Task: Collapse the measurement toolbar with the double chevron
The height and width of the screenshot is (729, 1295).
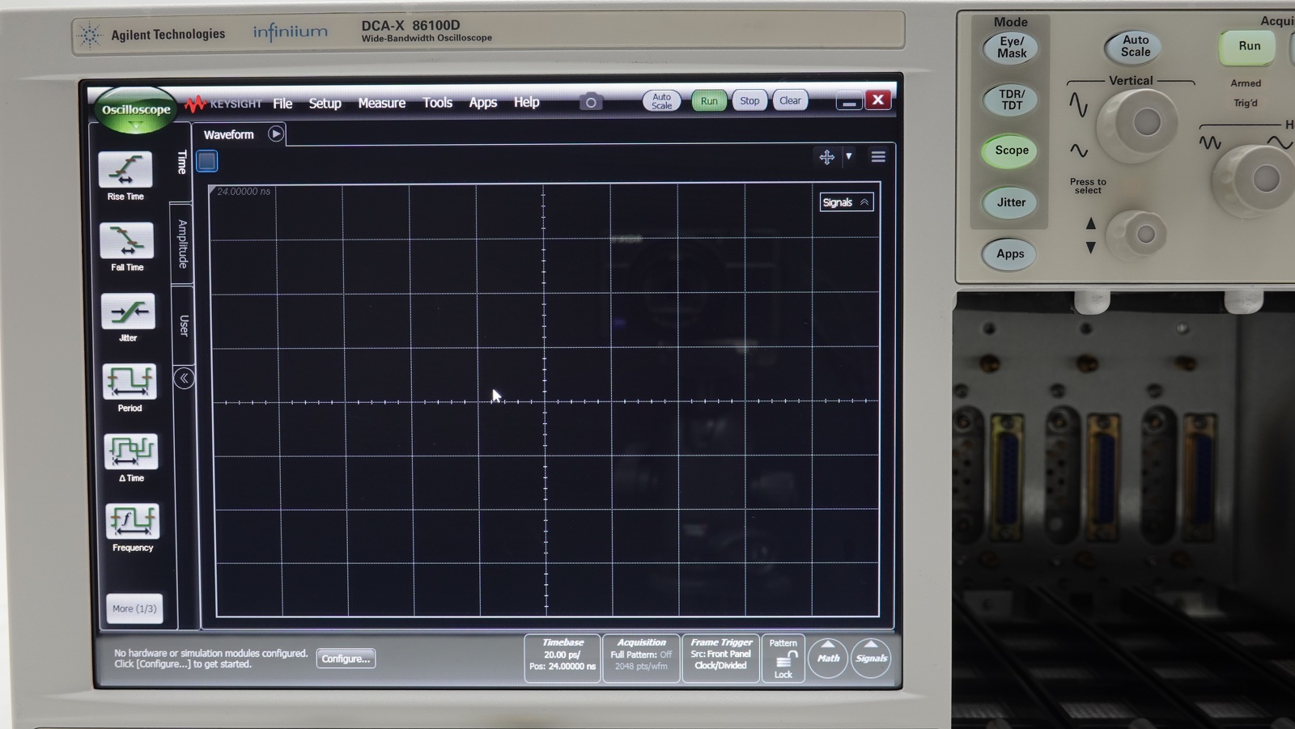Action: [184, 378]
